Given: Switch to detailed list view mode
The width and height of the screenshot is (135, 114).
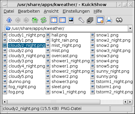Looking at the screenshot, I should pyautogui.click(x=62, y=20).
